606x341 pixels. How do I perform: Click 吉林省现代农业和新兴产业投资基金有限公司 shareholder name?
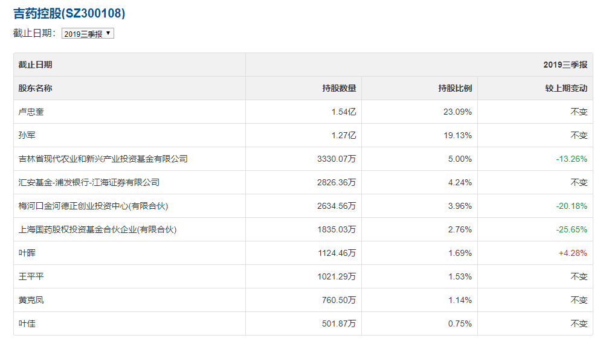[103, 159]
